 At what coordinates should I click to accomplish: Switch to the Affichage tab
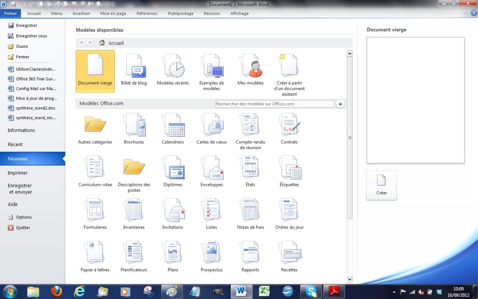[239, 13]
